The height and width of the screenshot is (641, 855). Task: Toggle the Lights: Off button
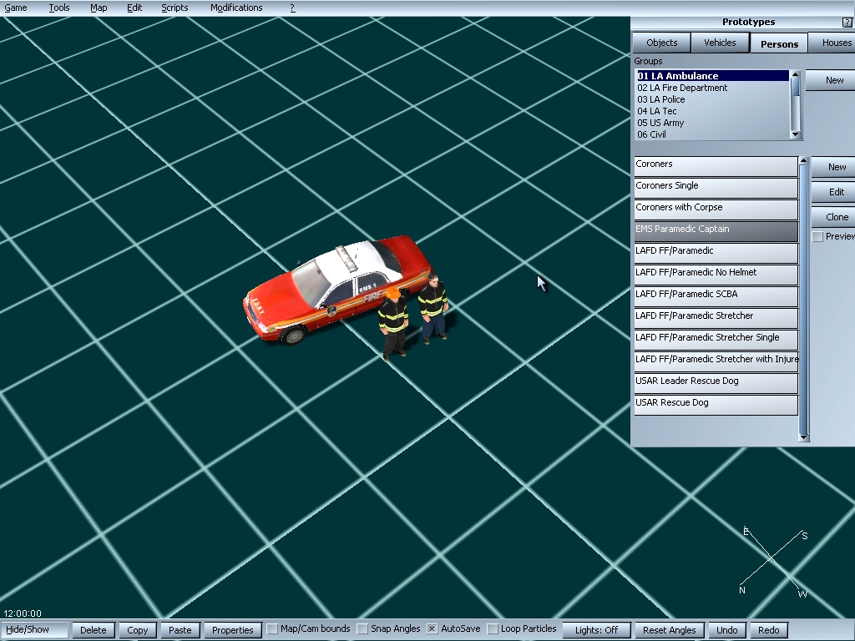[x=596, y=630]
